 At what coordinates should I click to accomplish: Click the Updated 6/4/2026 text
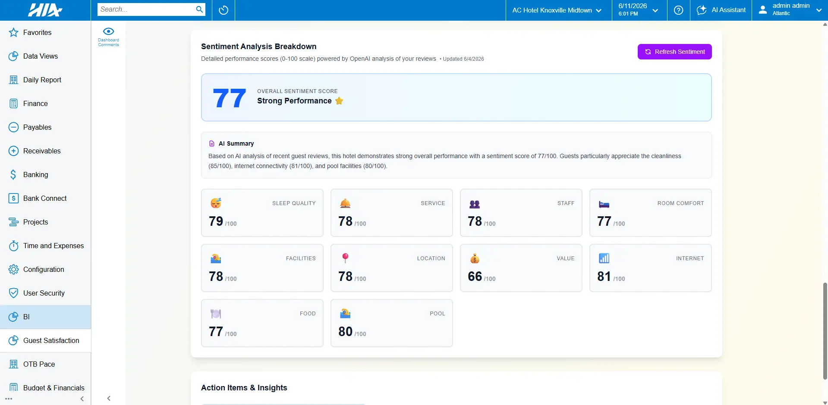[463, 59]
